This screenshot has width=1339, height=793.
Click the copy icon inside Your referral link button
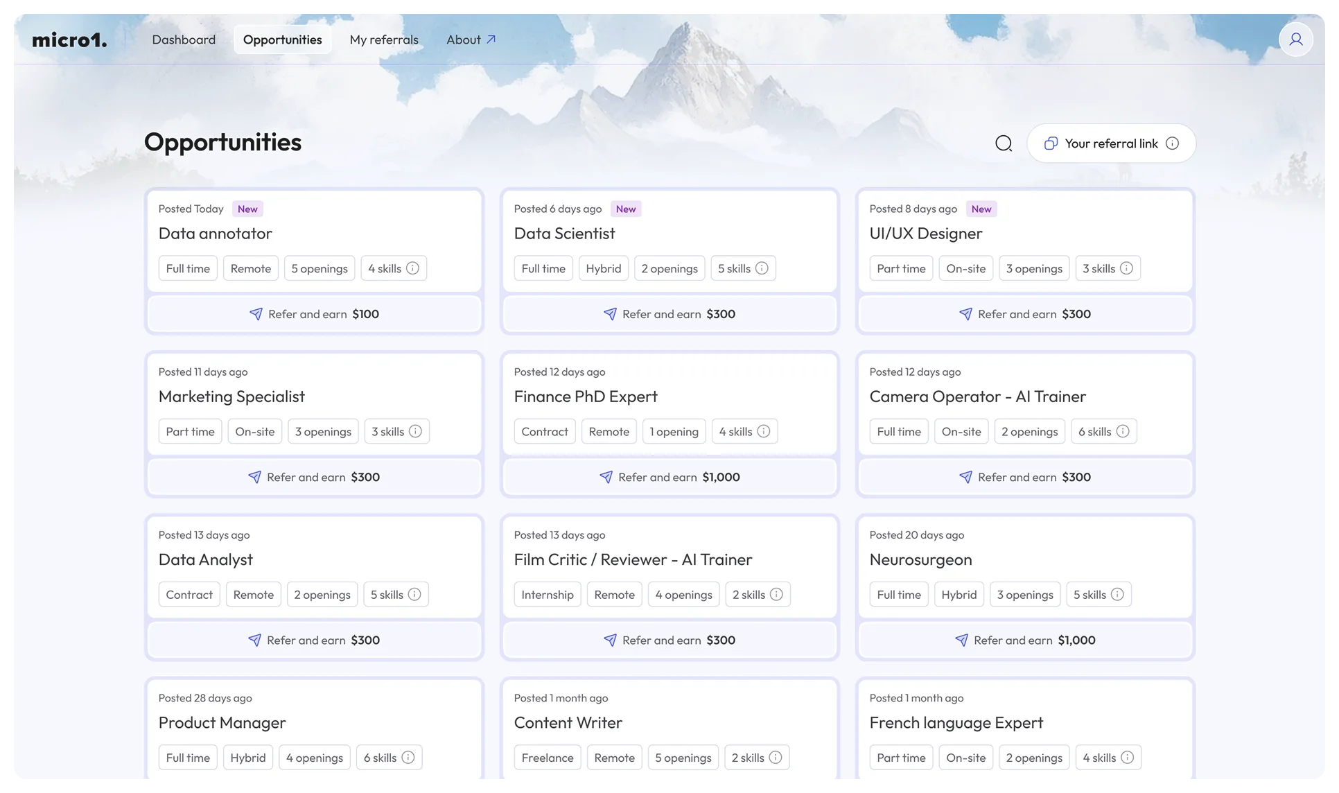point(1050,143)
